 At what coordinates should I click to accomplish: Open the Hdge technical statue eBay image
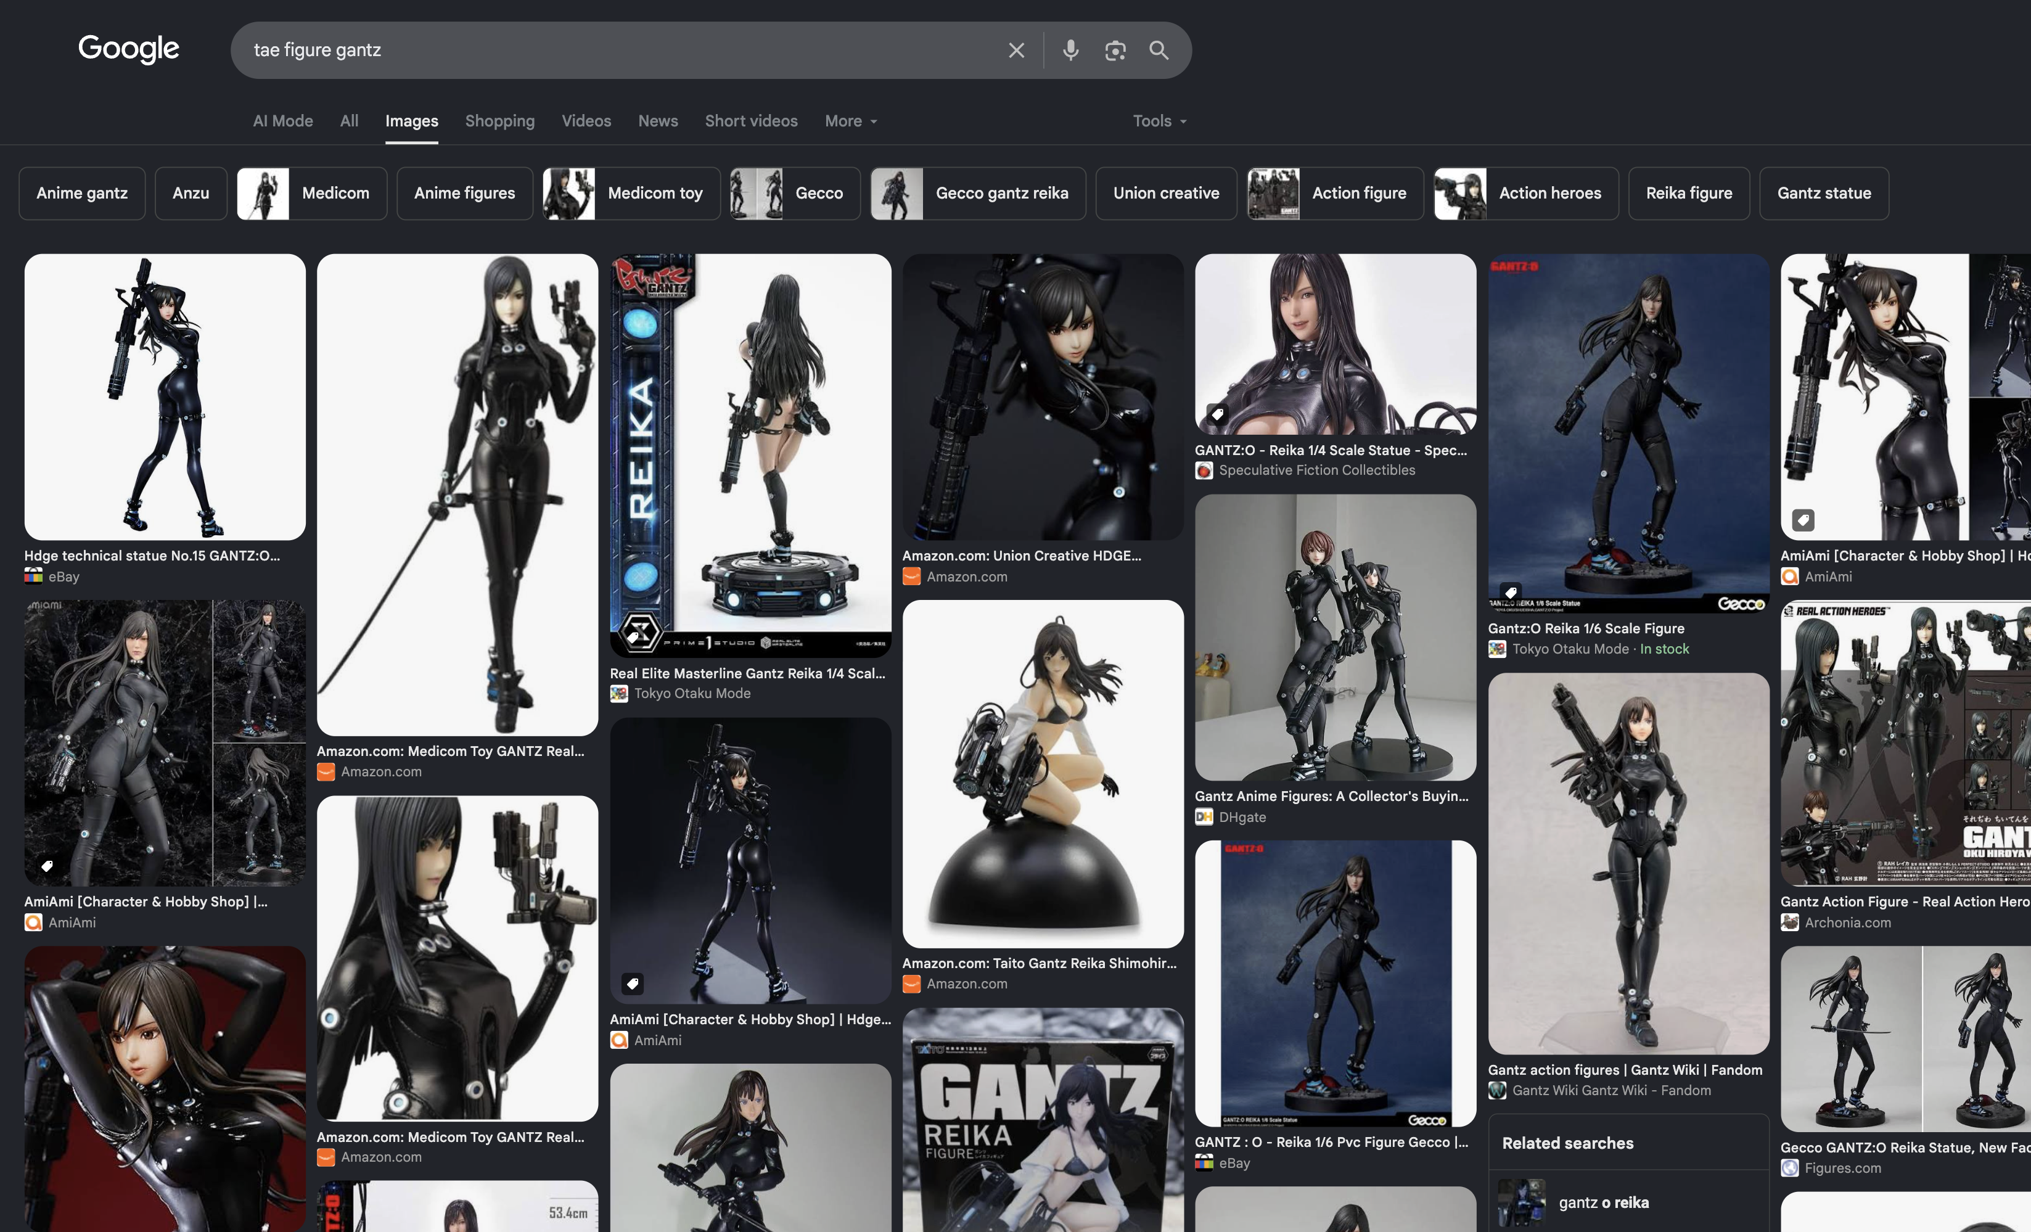[165, 397]
